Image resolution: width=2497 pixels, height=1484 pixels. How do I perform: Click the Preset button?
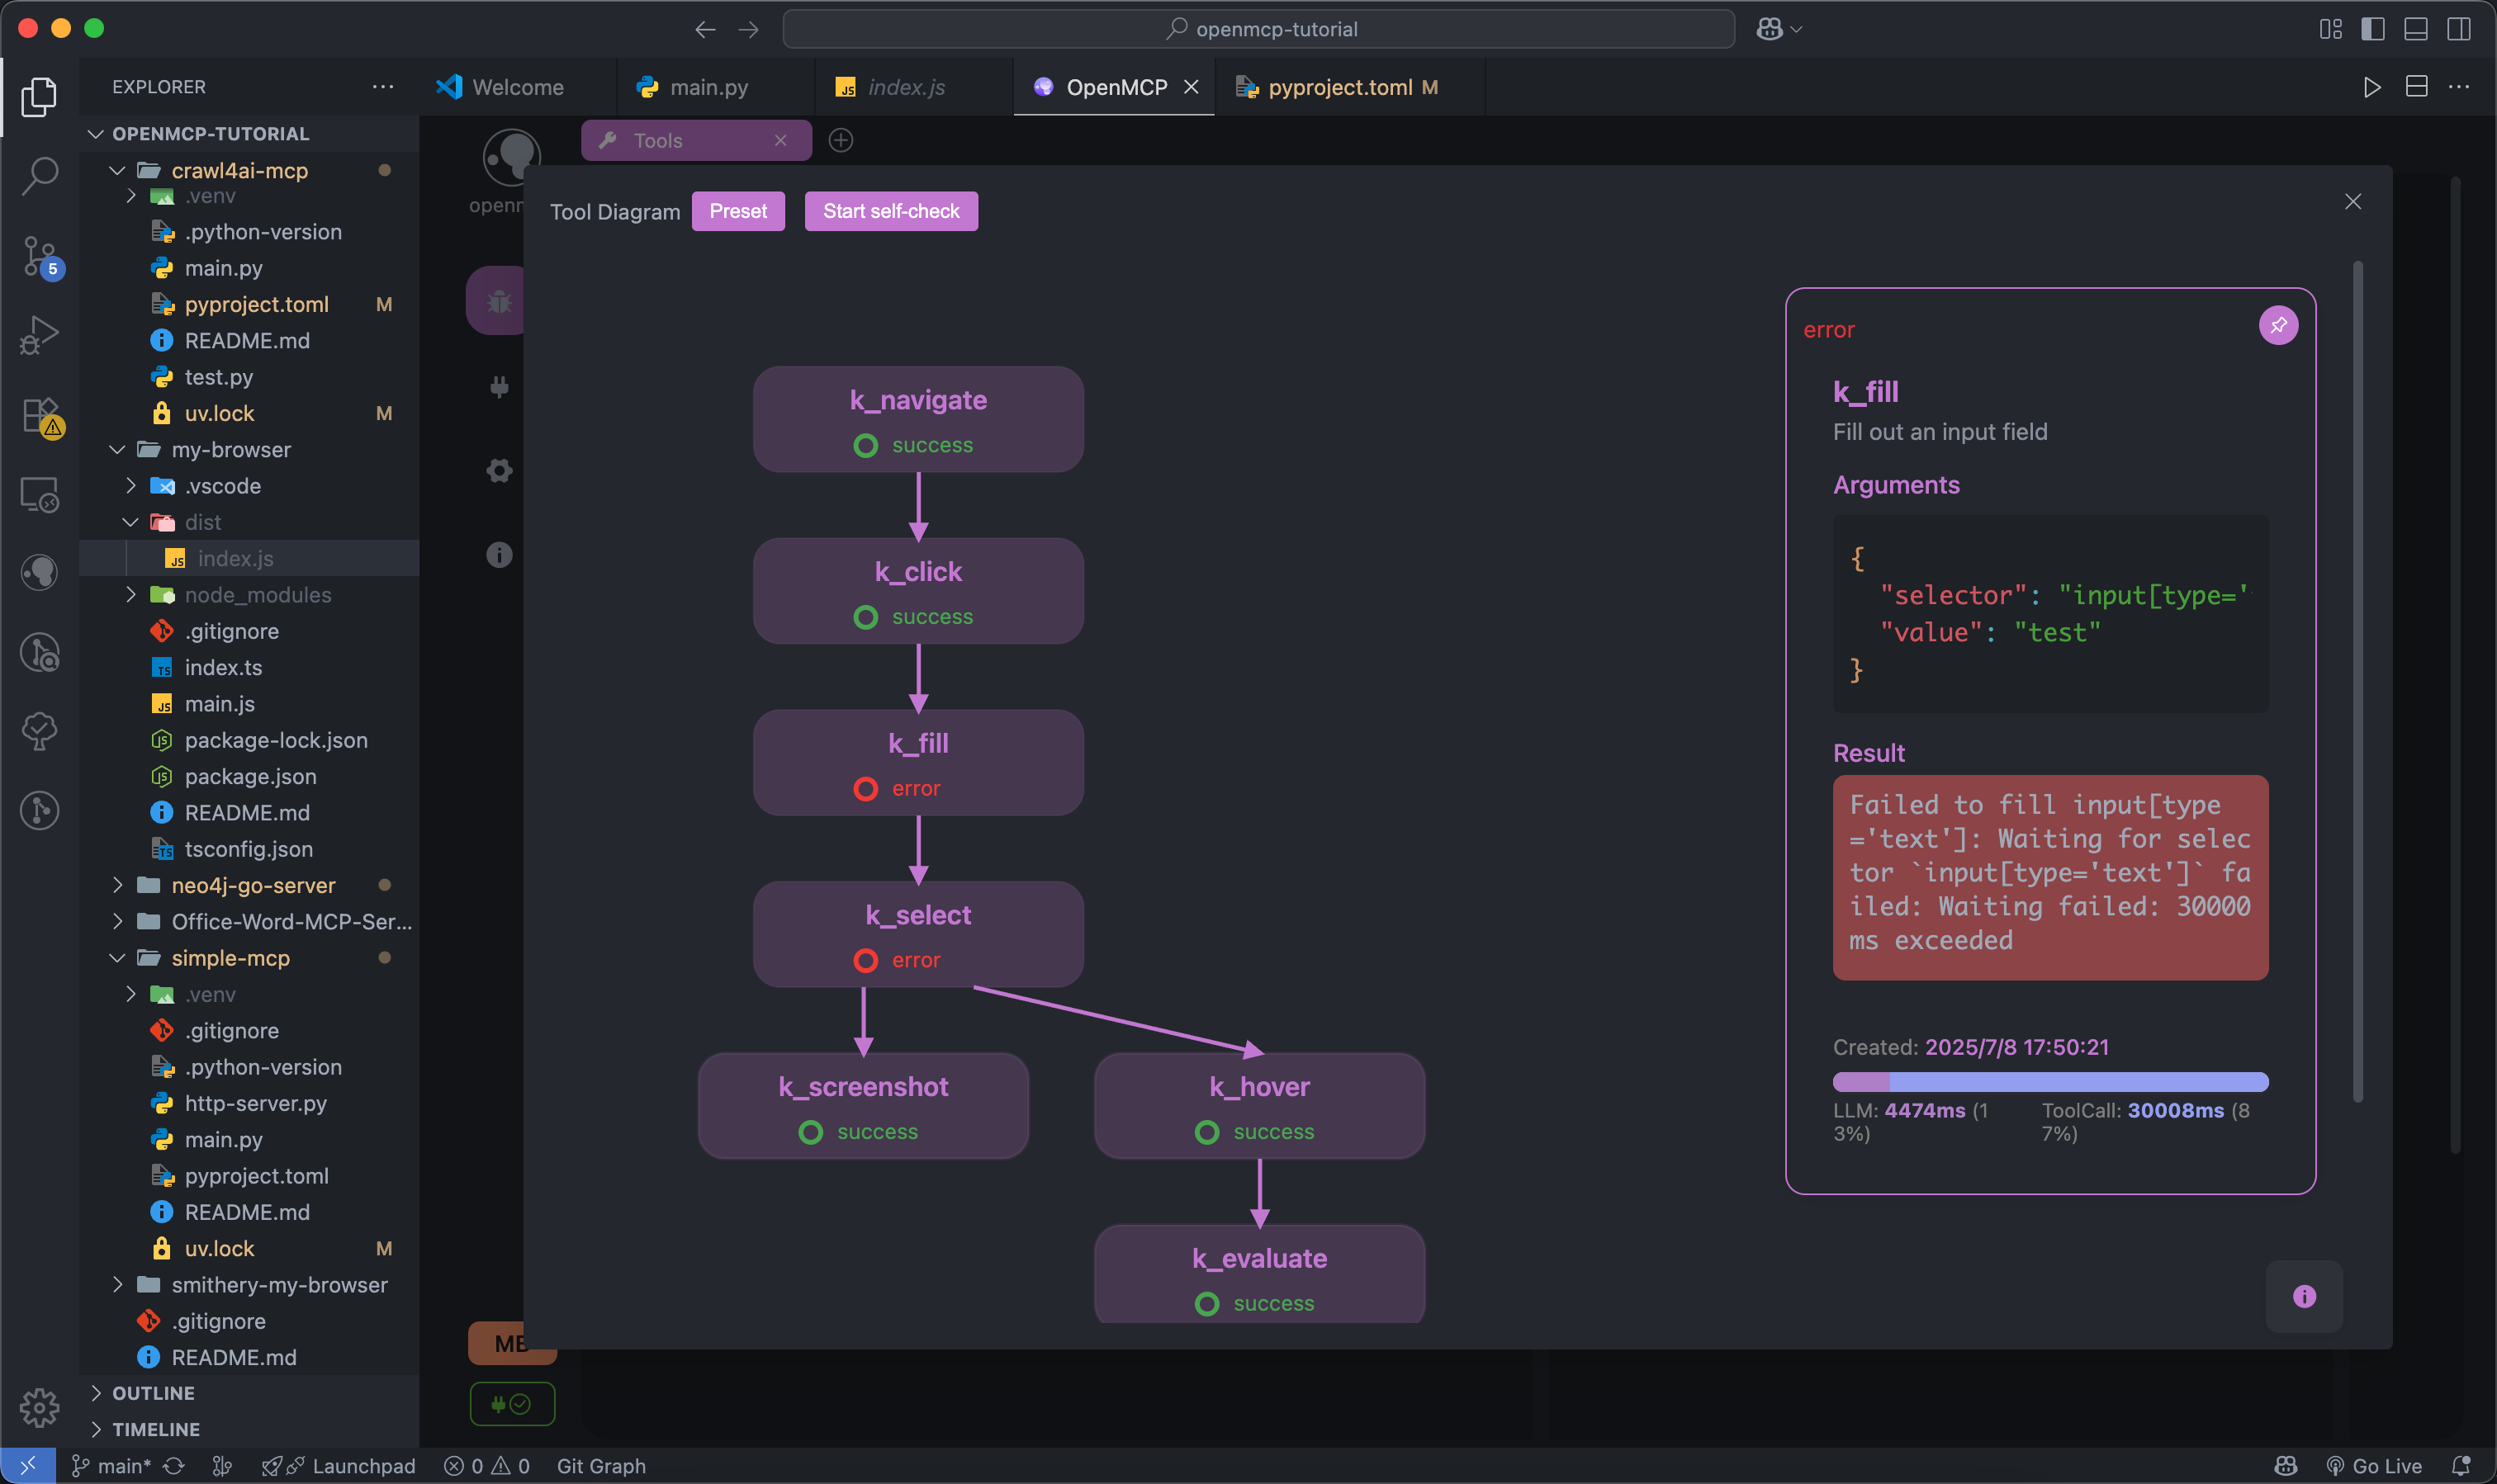point(737,211)
